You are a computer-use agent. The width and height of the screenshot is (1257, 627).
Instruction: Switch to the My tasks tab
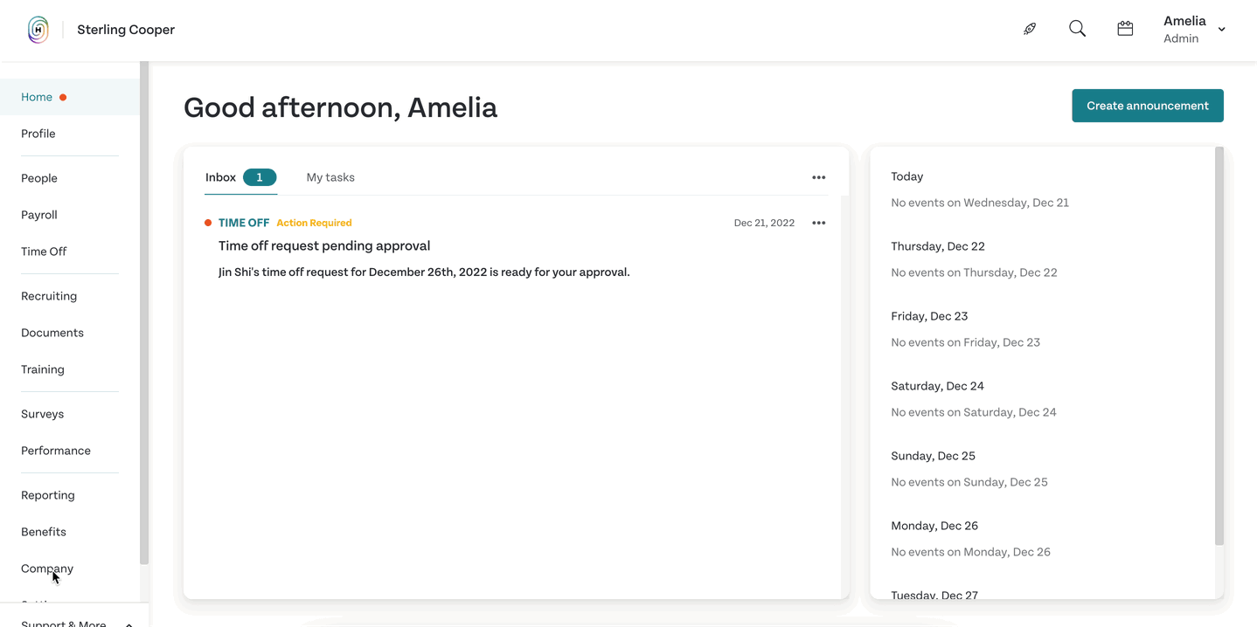[x=330, y=177]
